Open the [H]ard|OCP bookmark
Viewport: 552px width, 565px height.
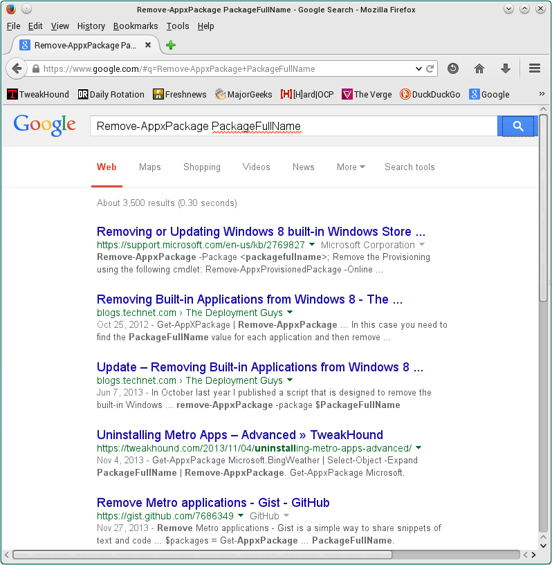(307, 95)
